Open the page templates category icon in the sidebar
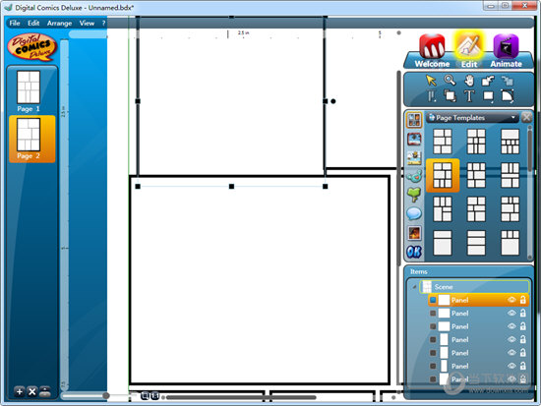Screen dimensions: 541x406 pyautogui.click(x=414, y=120)
